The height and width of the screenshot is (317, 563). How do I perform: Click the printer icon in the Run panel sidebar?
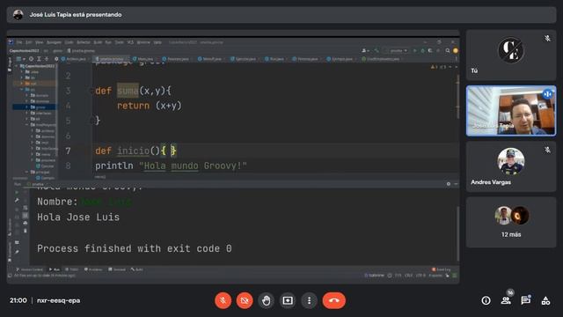[26, 223]
